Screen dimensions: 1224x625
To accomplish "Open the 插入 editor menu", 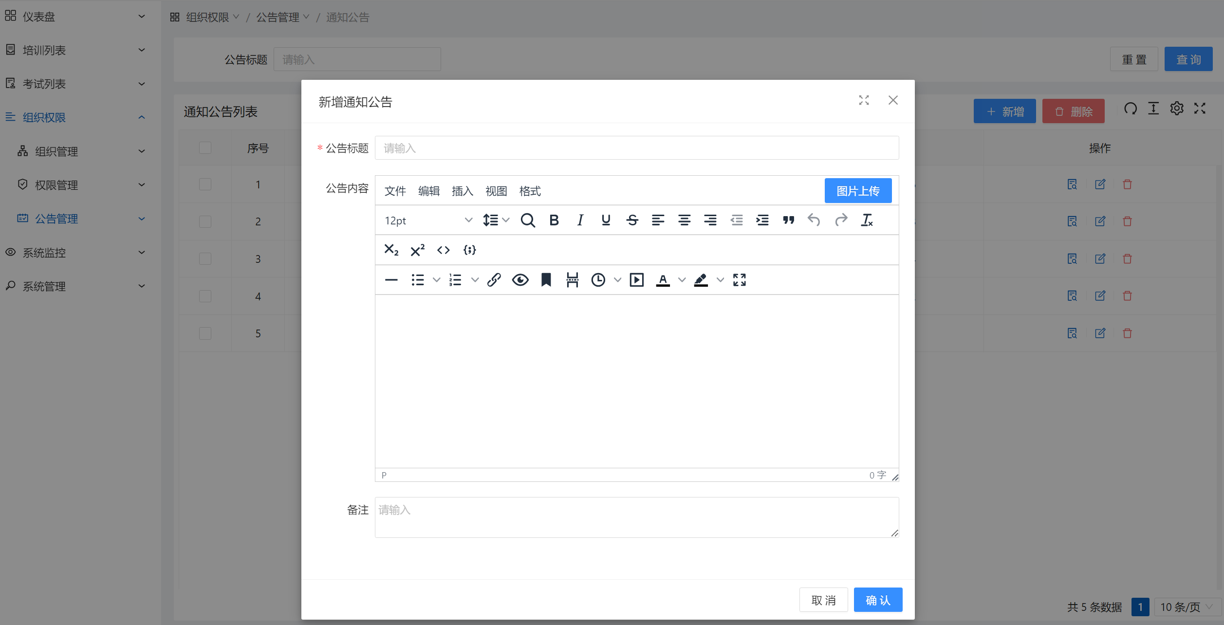I will point(462,191).
